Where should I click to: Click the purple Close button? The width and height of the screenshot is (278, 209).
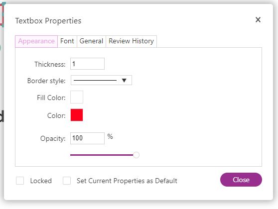click(x=241, y=180)
